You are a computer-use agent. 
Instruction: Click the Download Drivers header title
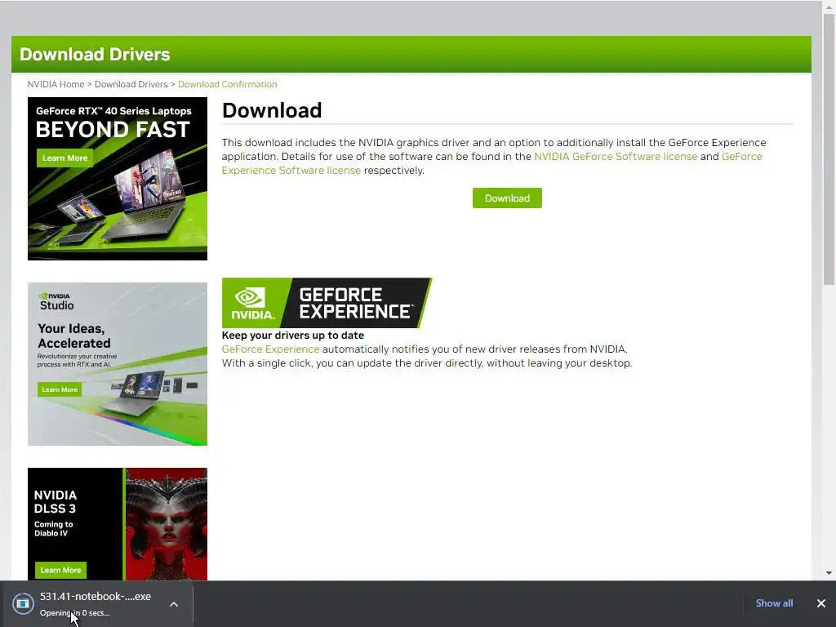(95, 55)
